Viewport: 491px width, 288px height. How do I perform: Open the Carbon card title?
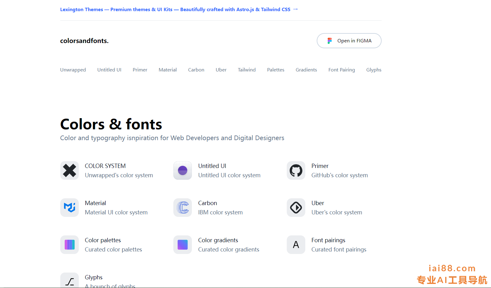point(208,203)
